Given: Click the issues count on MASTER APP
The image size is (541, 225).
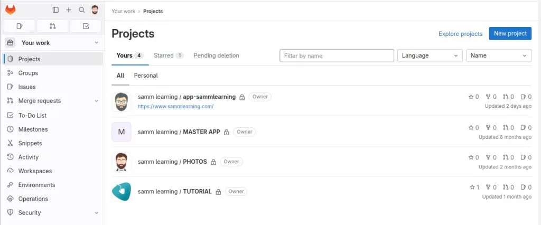Looking at the screenshot, I should tap(526, 127).
